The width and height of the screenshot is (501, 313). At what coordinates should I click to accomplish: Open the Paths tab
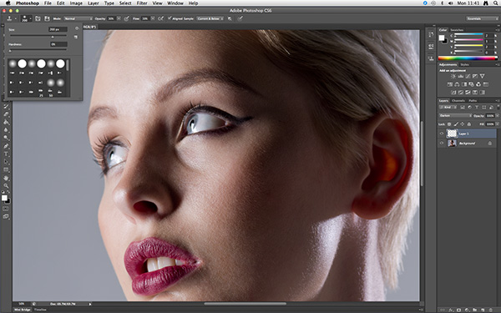point(473,101)
